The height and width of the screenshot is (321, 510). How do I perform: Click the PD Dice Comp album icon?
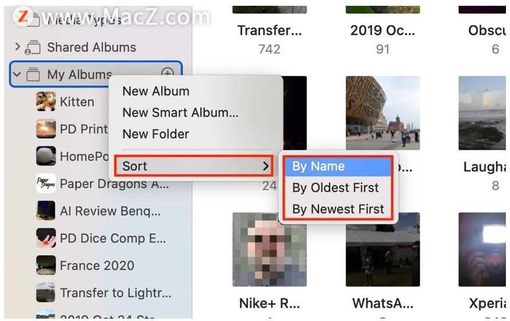coord(46,238)
